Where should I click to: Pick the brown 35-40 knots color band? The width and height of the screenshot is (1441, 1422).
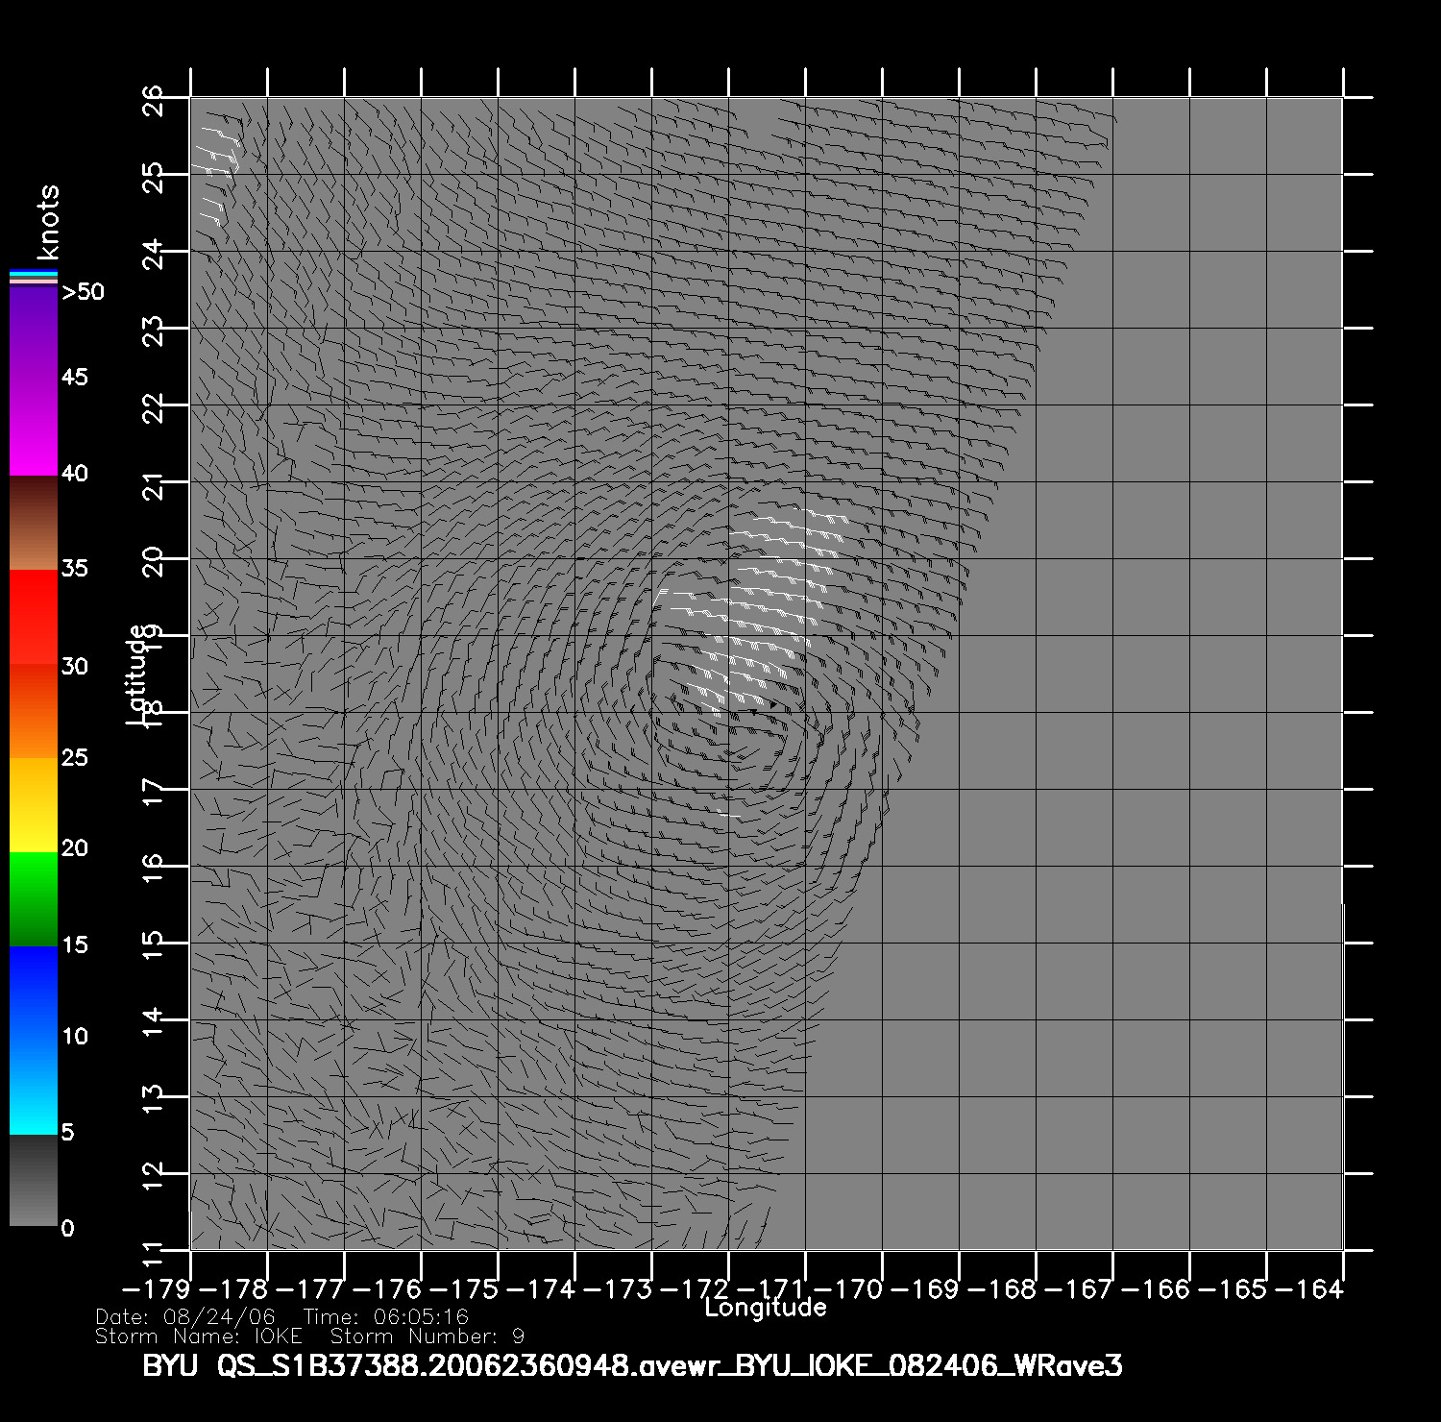click(x=34, y=523)
